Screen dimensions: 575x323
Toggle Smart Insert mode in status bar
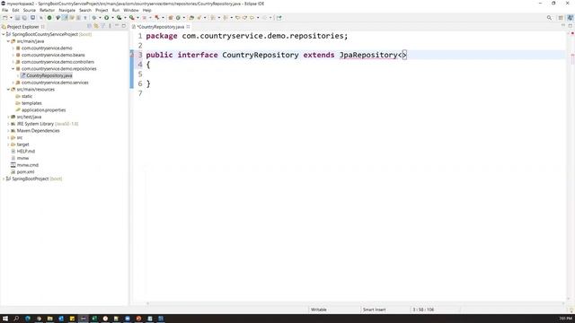374,310
